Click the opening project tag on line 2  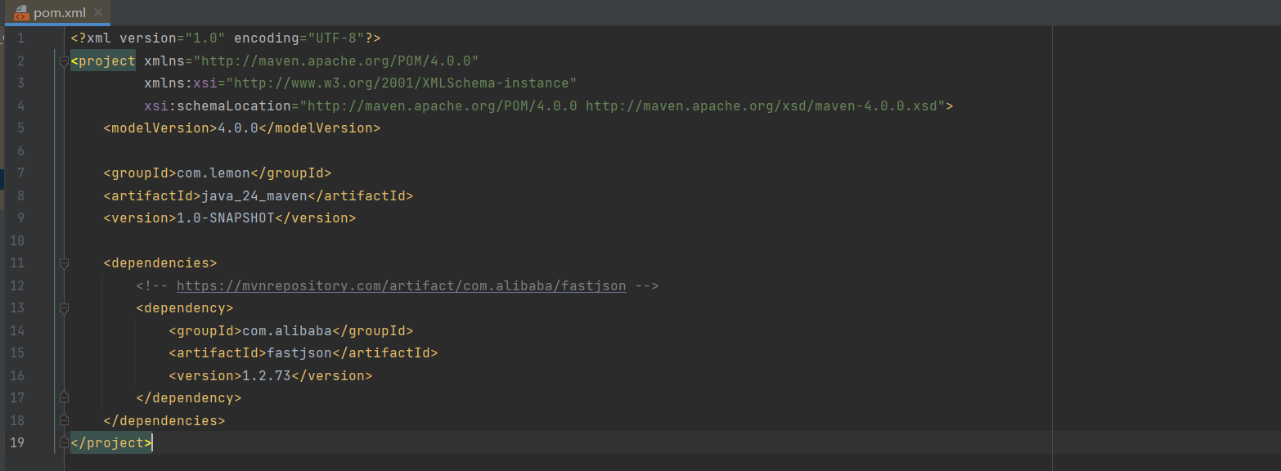tap(104, 61)
